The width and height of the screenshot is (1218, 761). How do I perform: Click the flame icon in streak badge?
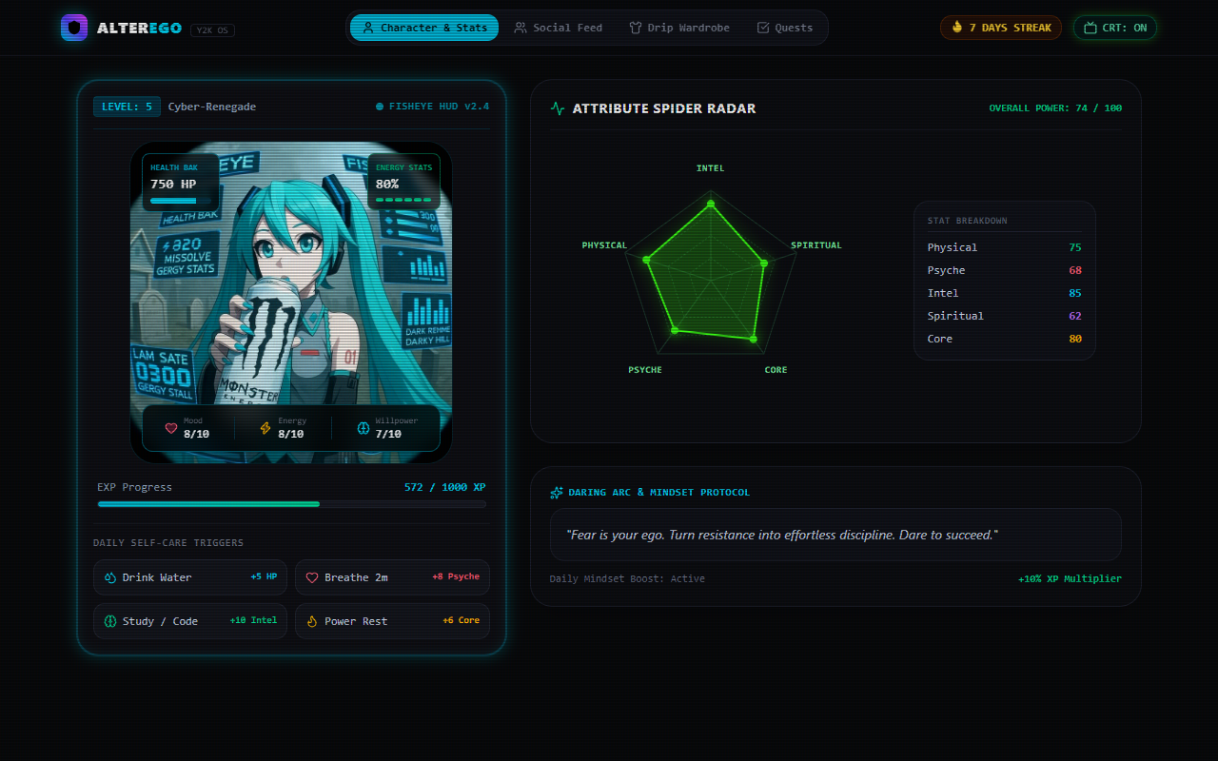(x=957, y=28)
